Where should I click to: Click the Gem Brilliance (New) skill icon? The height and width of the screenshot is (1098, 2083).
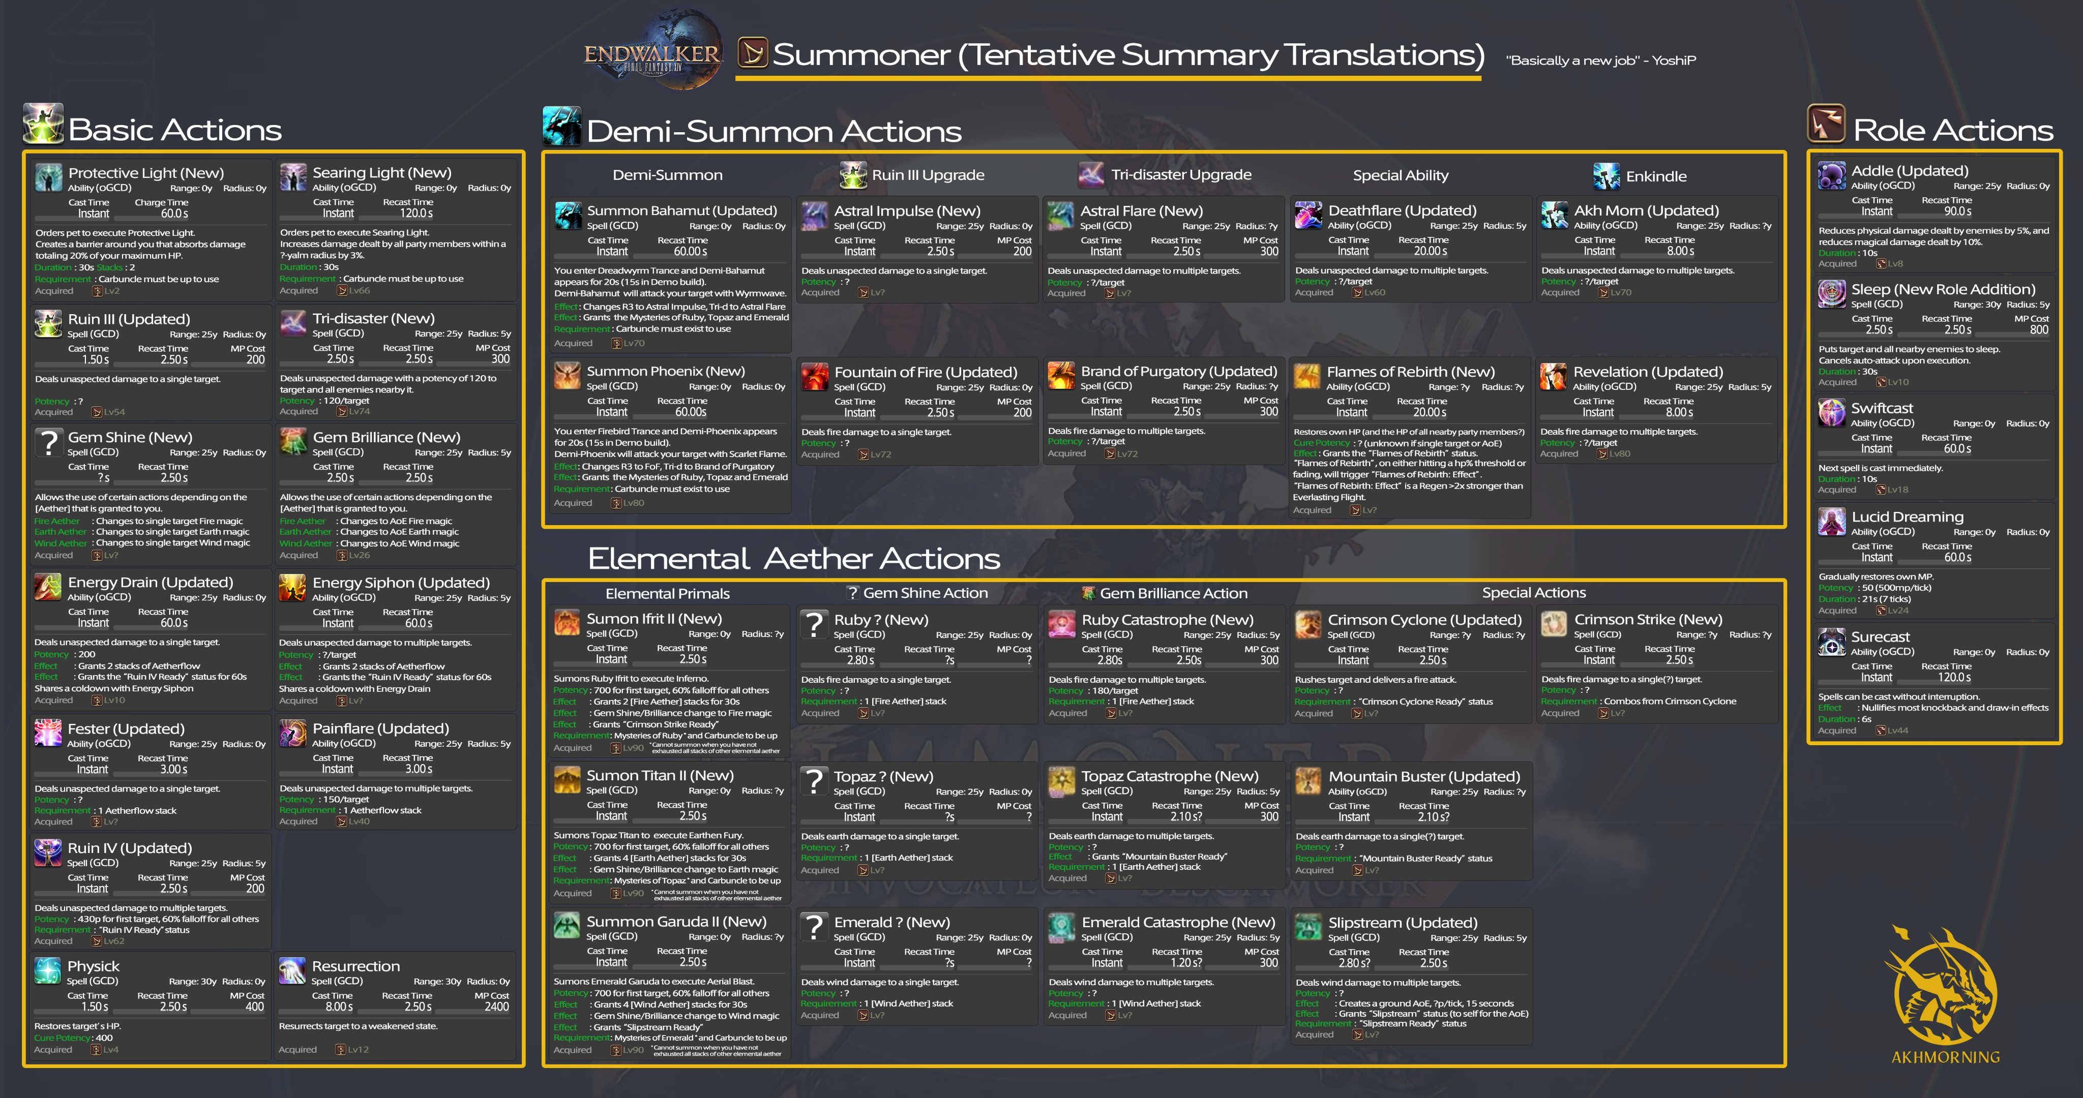pyautogui.click(x=293, y=441)
